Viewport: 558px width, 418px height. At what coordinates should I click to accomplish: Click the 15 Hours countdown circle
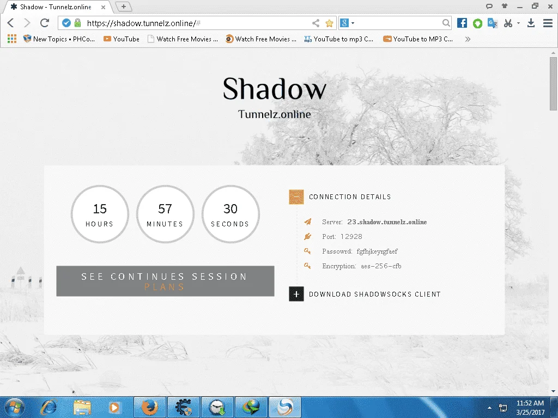point(100,214)
